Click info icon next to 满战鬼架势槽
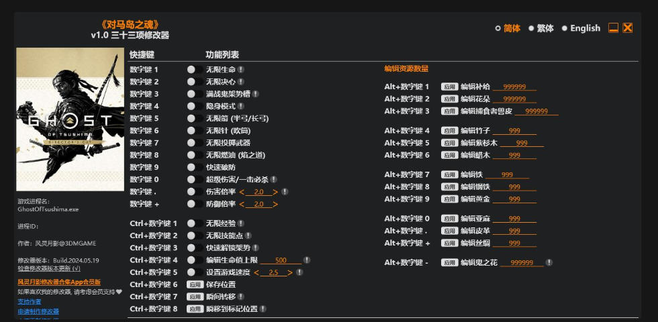Screen dimensions: 658x322 [x=256, y=94]
